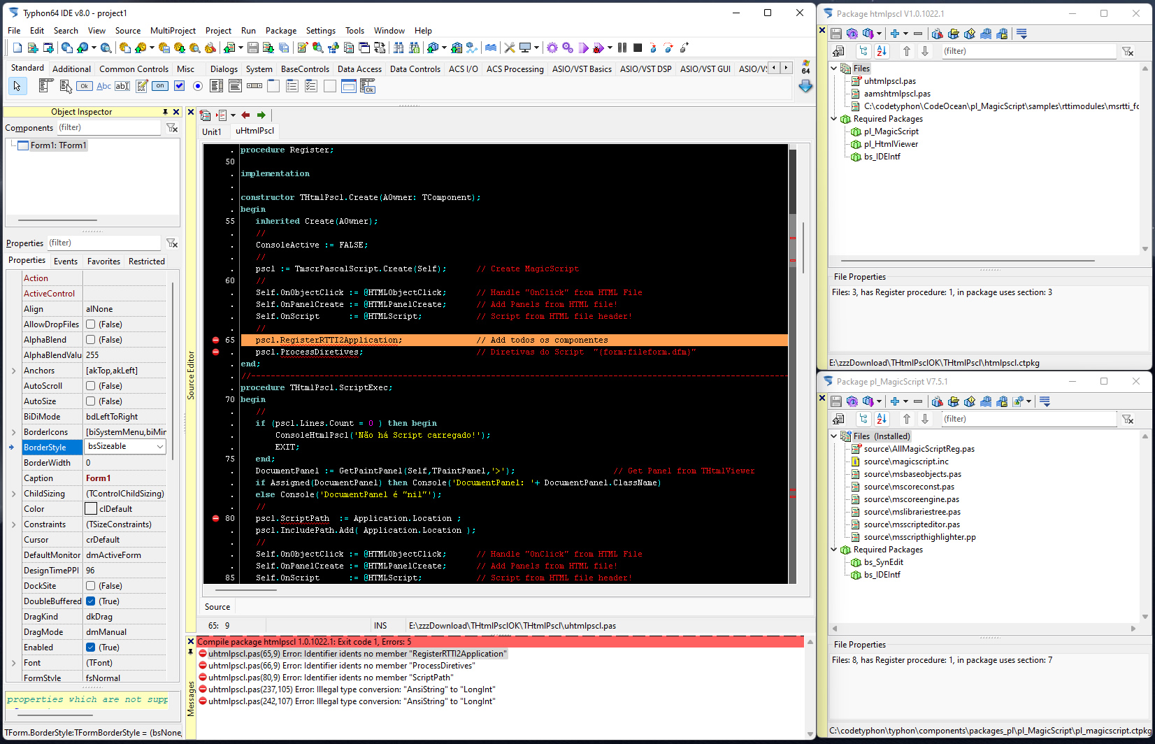
Task: Click Remove minus icon in htmlpscl package
Action: (918, 33)
